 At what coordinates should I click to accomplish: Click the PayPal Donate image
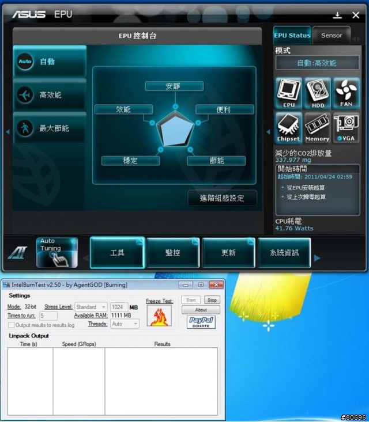tap(201, 322)
